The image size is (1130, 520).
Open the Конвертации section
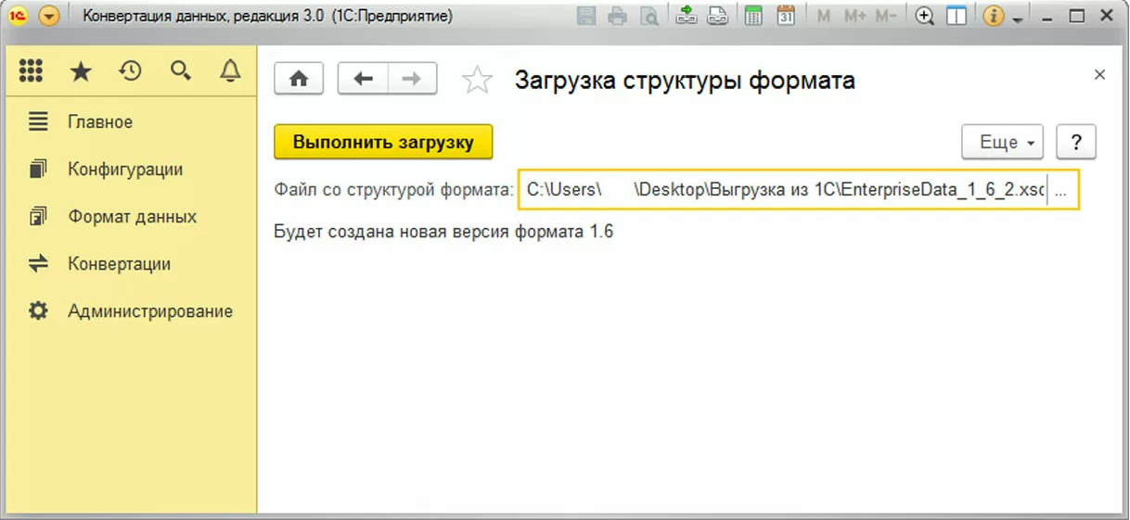coord(119,264)
